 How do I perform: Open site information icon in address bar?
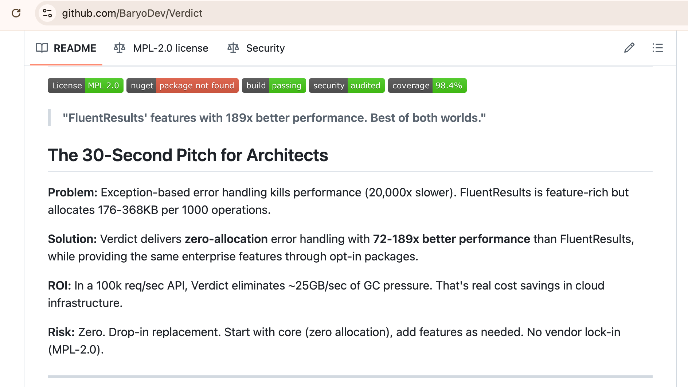click(47, 13)
